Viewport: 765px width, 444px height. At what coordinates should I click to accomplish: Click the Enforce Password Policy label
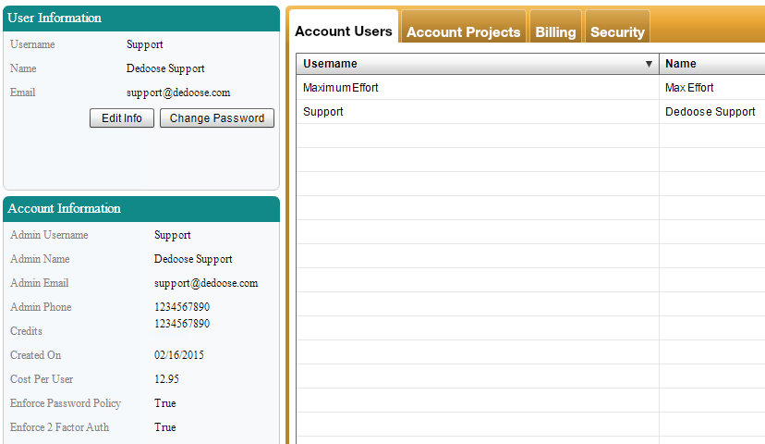coord(66,403)
